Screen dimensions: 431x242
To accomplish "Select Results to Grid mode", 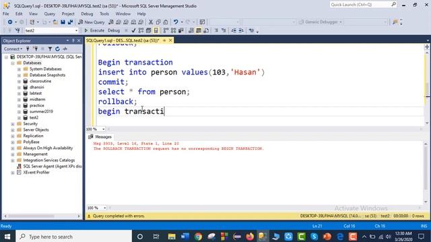I will click(x=199, y=30).
